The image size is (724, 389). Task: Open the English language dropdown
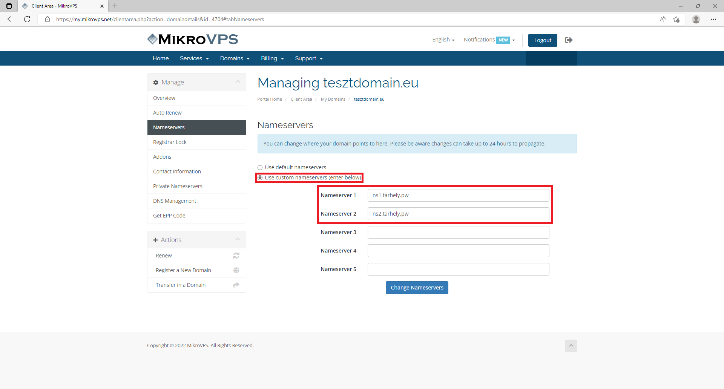(443, 40)
